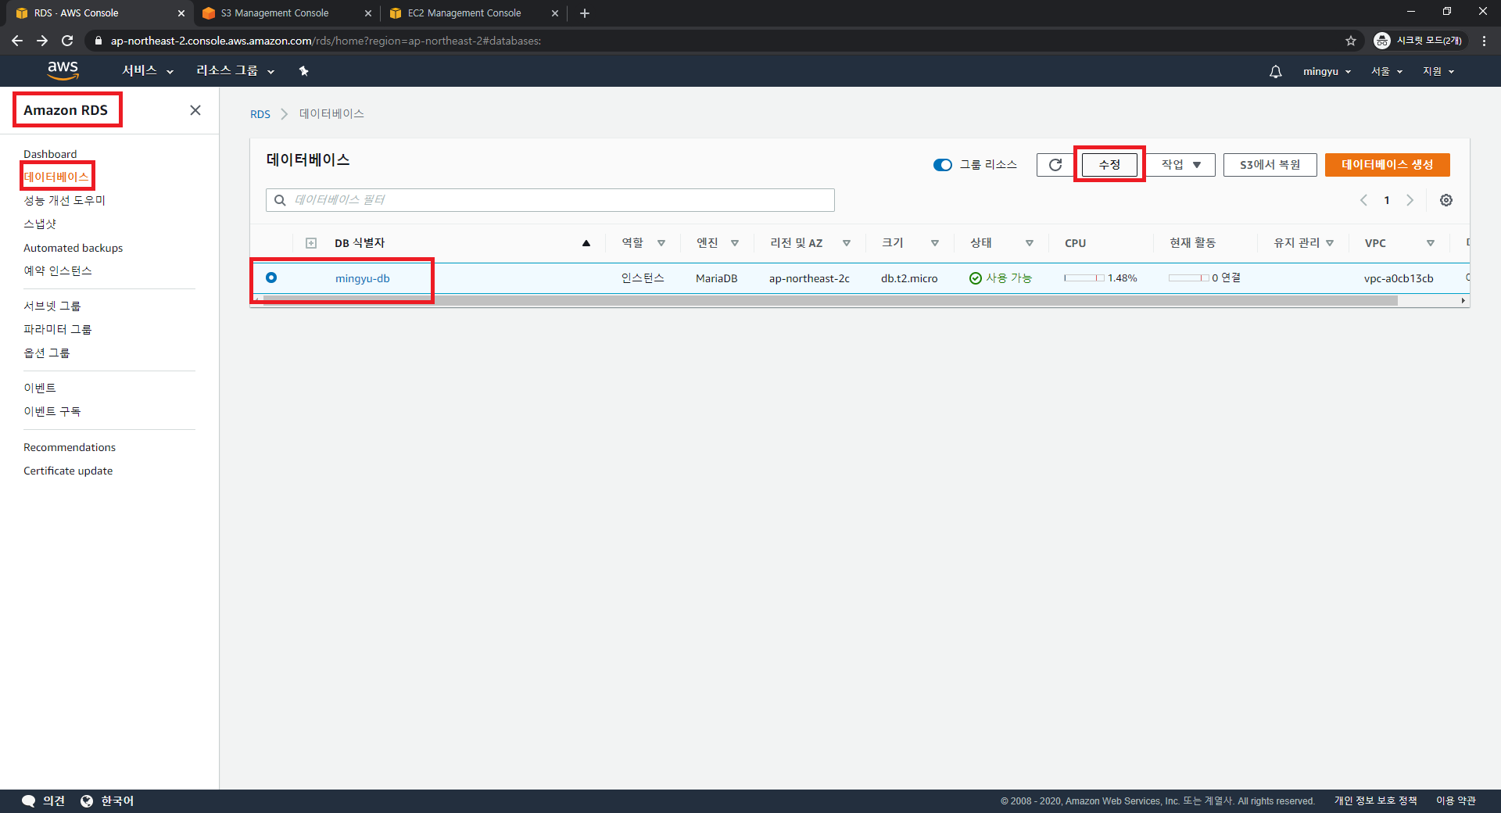This screenshot has height=813, width=1501.
Task: Go to next page of databases
Action: pos(1410,200)
